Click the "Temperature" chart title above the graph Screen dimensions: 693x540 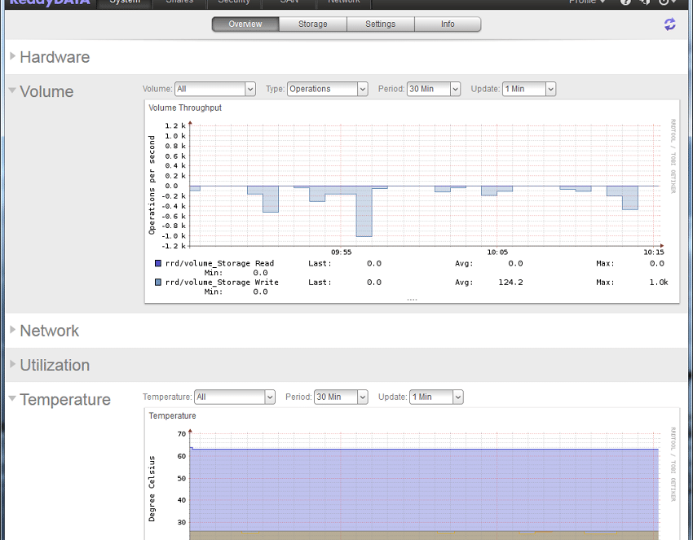172,416
